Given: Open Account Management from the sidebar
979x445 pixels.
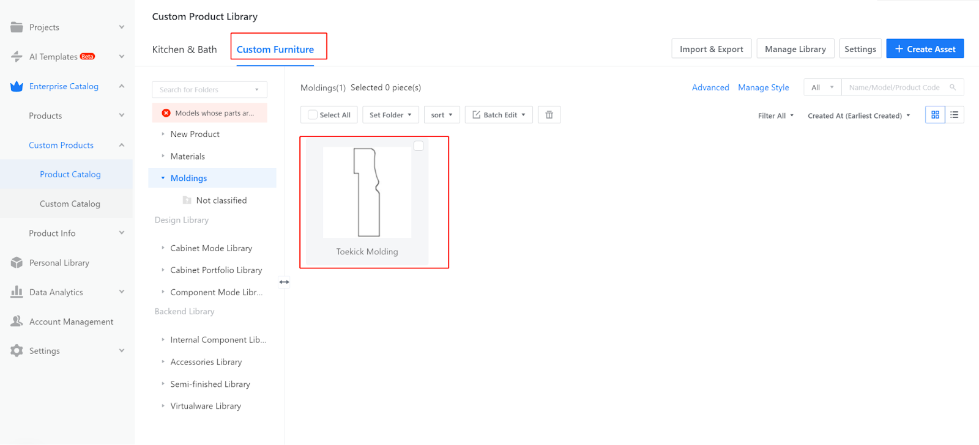Looking at the screenshot, I should pyautogui.click(x=71, y=322).
